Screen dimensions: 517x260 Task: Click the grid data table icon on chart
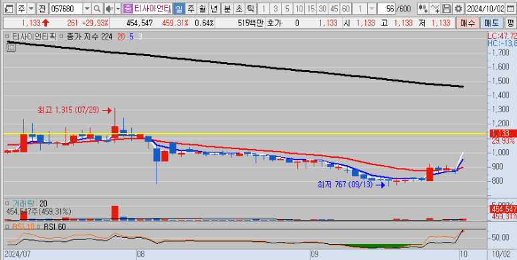tap(11, 47)
